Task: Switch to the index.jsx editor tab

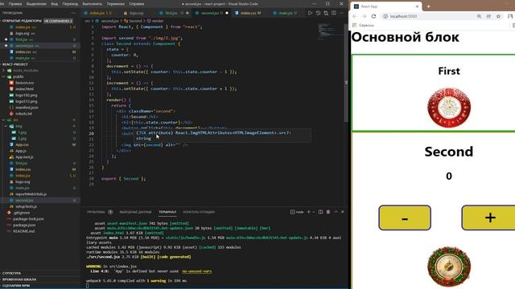Action: (98, 13)
